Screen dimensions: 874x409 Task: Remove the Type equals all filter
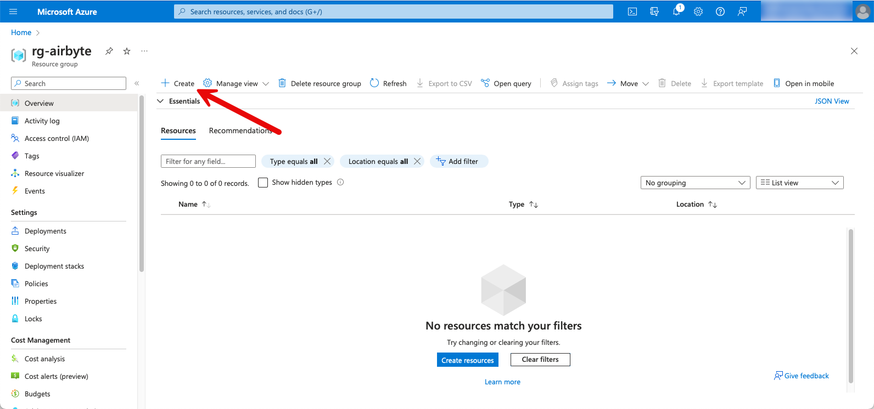(327, 161)
